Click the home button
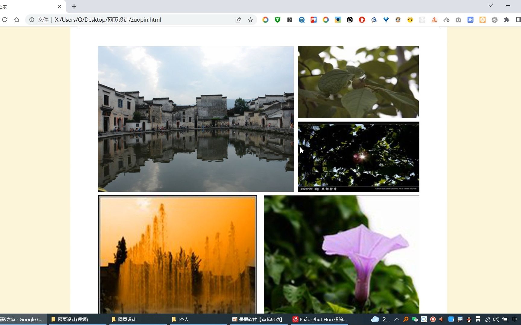 (17, 20)
